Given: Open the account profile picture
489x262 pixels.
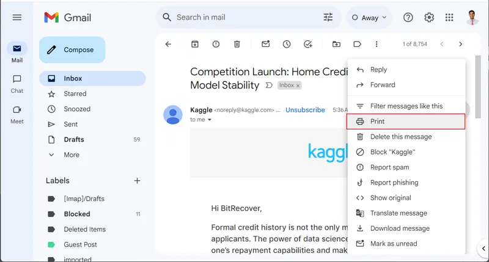Looking at the screenshot, I should pyautogui.click(x=472, y=18).
